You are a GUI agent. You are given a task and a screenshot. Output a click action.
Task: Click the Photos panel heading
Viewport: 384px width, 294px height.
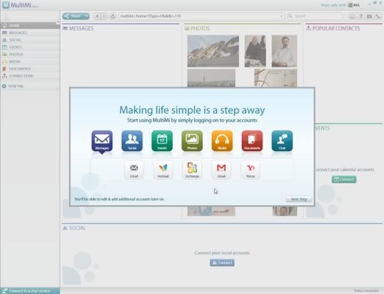click(197, 28)
